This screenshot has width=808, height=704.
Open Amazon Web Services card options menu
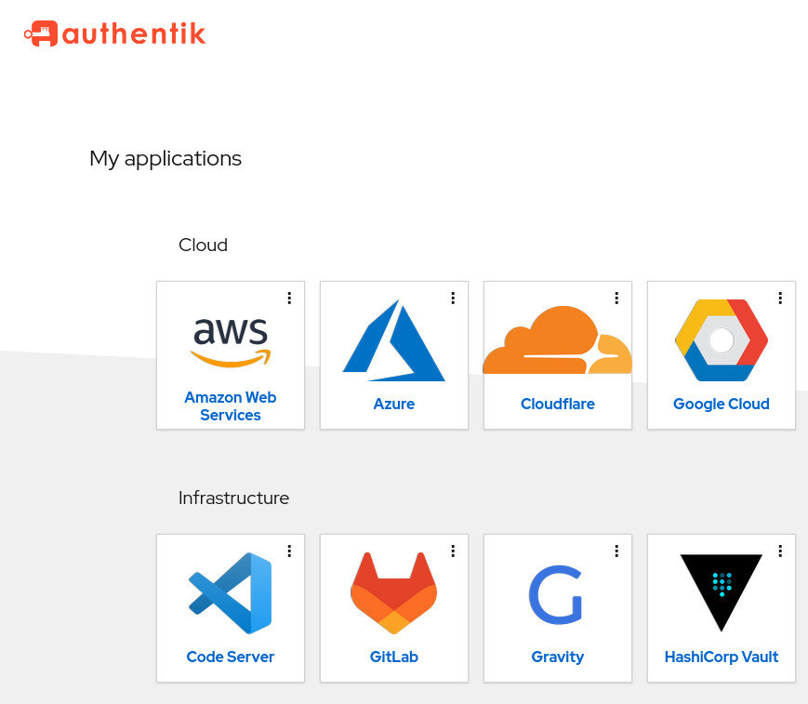point(289,298)
